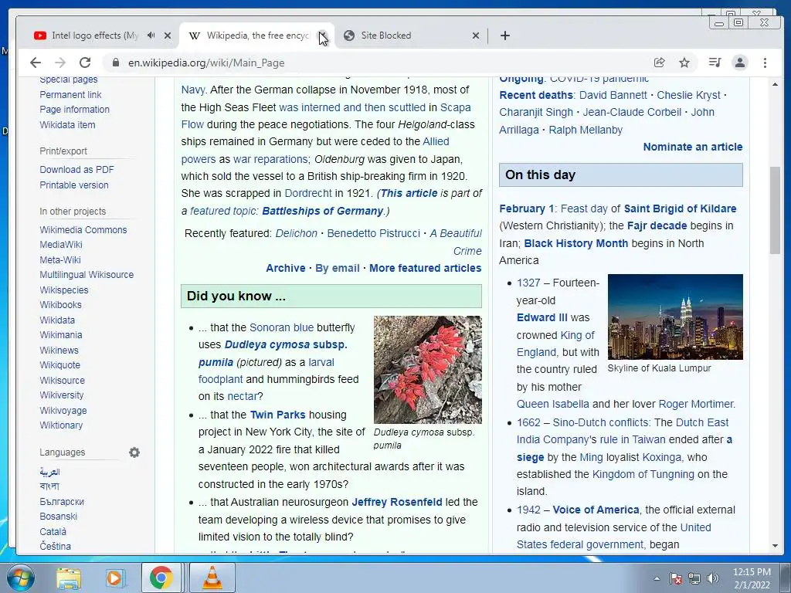Mute audio on Intel logo effects tab

151,36
